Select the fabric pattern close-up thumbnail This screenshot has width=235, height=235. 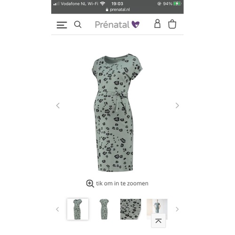pyautogui.click(x=131, y=209)
